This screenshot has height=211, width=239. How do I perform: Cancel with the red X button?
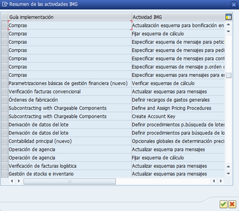click(232, 204)
